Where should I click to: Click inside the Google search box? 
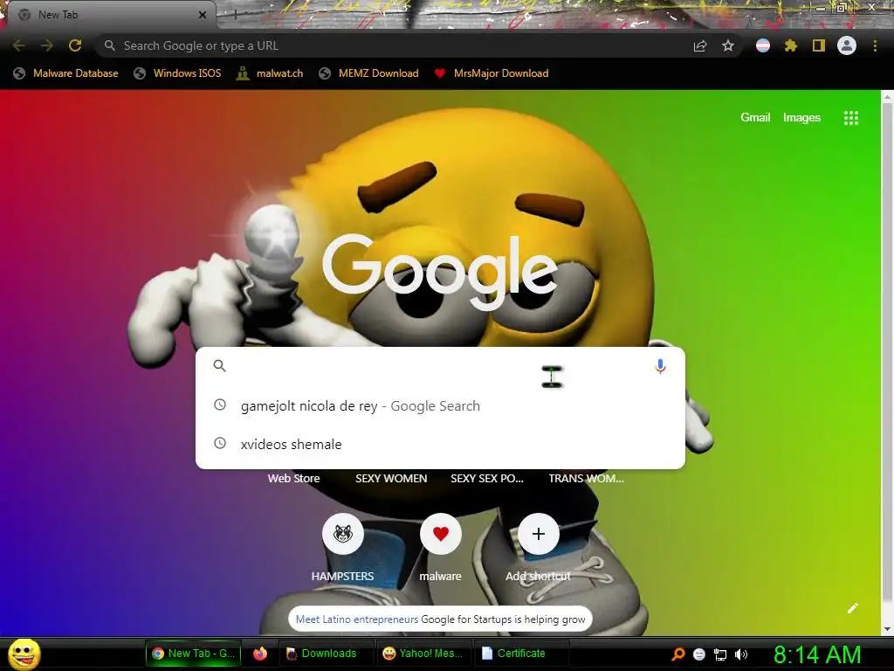click(x=440, y=366)
